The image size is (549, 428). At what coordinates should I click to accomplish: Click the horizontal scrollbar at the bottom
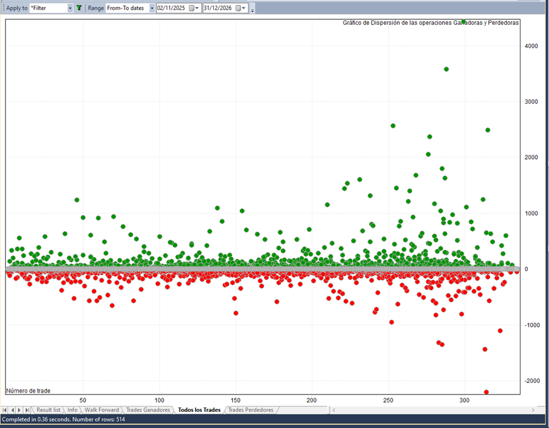pyautogui.click(x=434, y=410)
